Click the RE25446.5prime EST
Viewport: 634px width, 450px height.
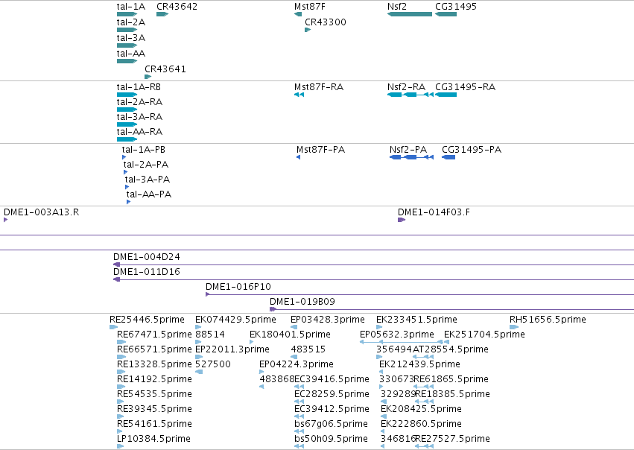114,327
